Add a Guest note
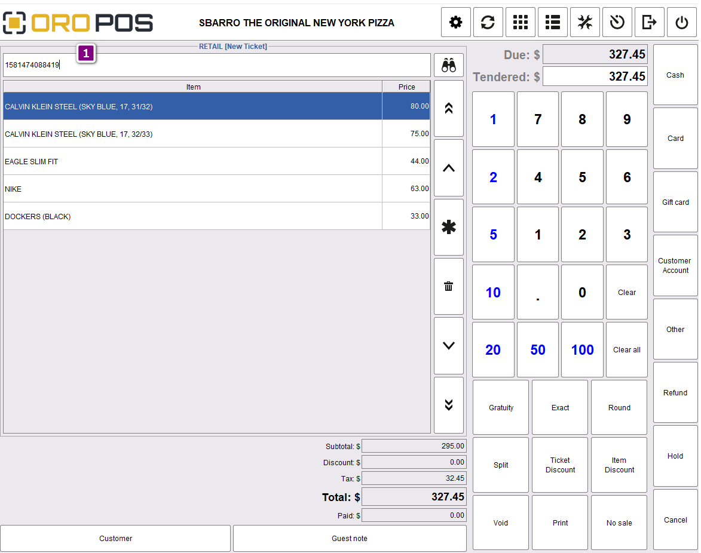 pos(349,538)
